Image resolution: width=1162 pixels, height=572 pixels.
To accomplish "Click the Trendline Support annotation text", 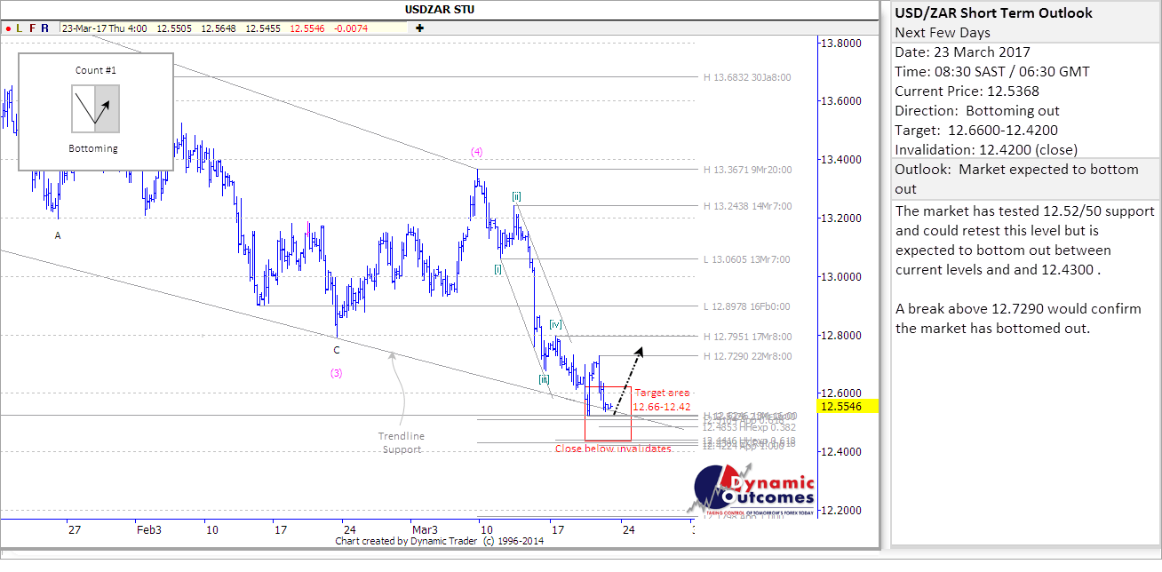I will pos(403,442).
